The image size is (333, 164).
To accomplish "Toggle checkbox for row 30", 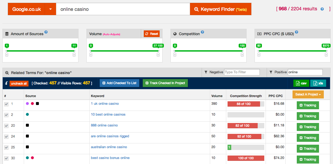I will (6, 158).
